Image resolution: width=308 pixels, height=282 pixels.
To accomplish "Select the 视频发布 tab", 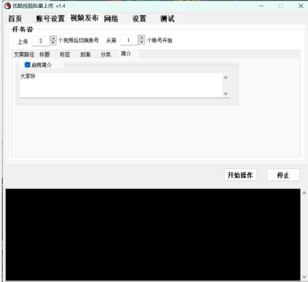I will tap(84, 18).
